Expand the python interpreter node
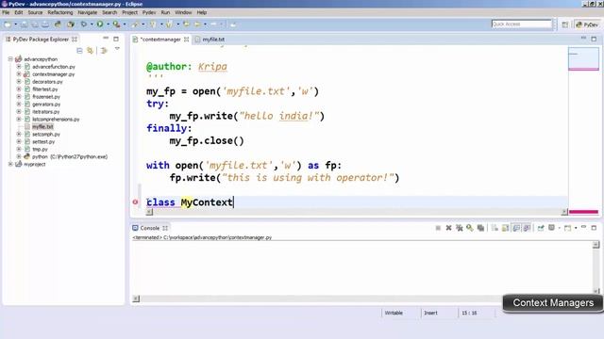604x339 pixels. (19, 156)
